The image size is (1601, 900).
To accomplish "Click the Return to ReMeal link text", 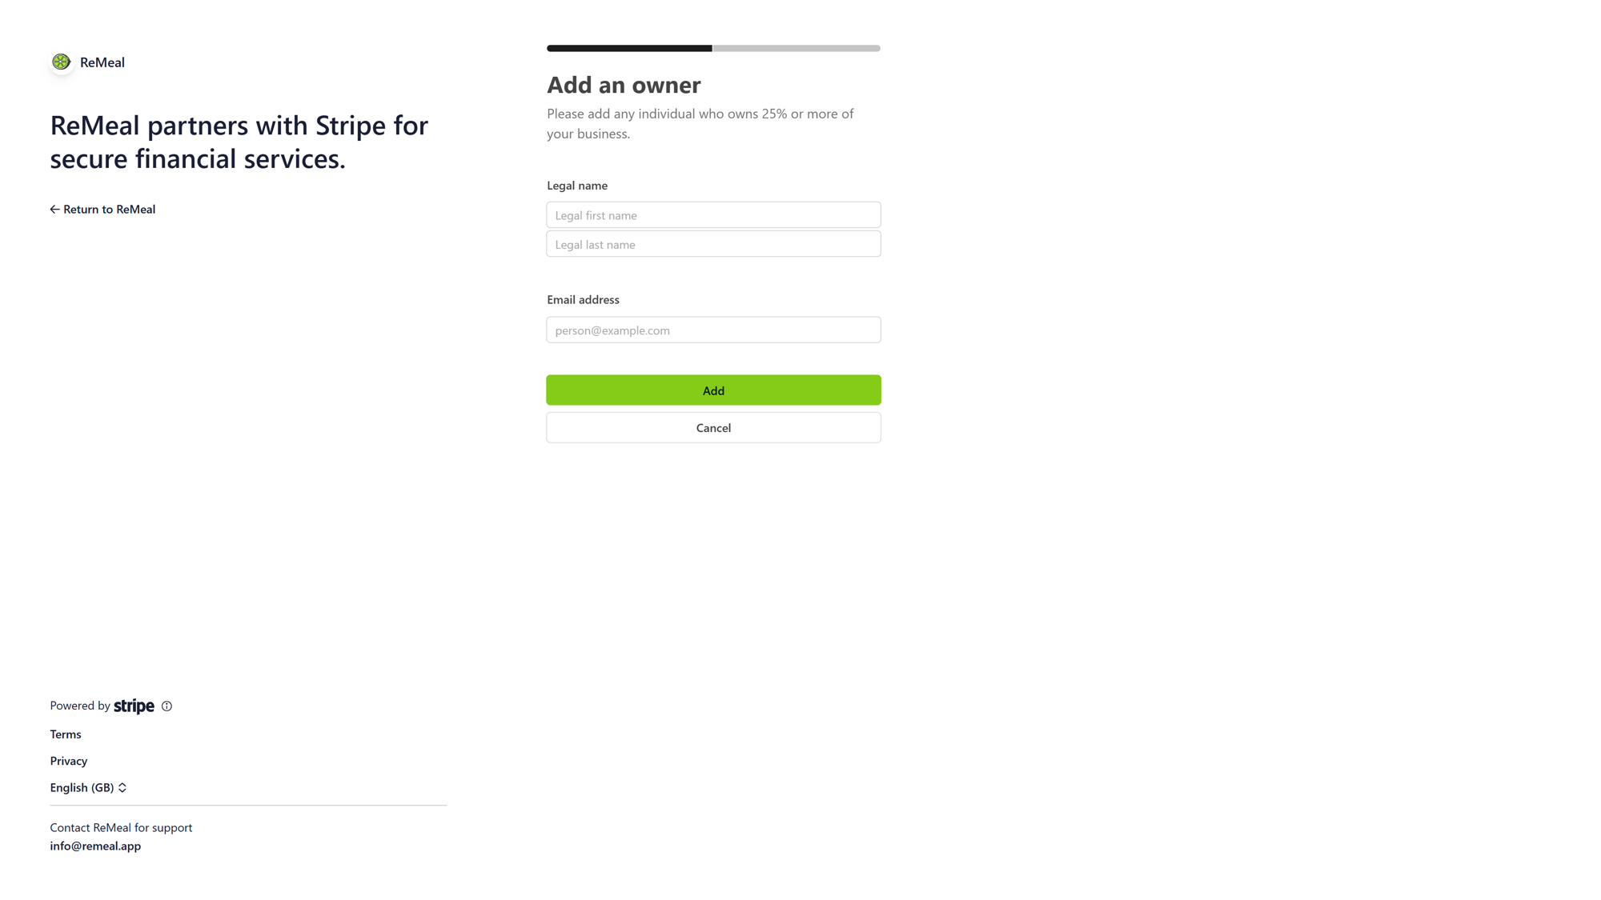I will pos(109,210).
